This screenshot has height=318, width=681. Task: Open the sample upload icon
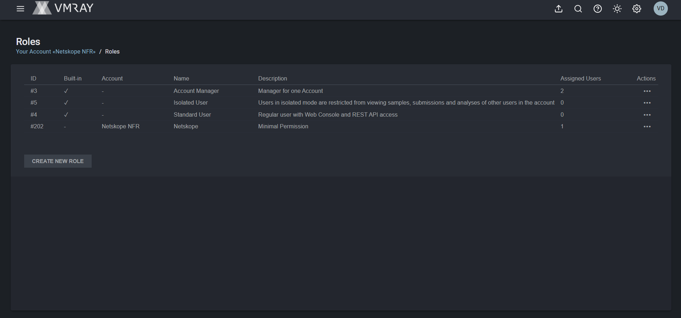point(558,9)
